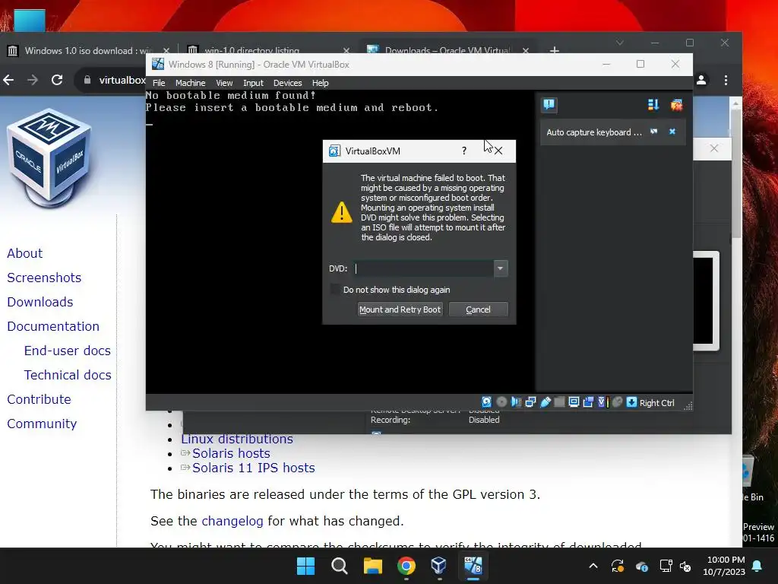The height and width of the screenshot is (584, 778).
Task: Open the DVD selection dropdown arrow
Action: (x=501, y=268)
